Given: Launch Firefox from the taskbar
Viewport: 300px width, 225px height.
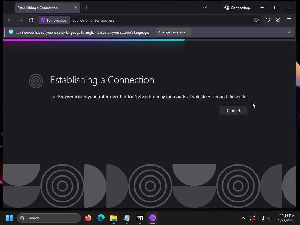Looking at the screenshot, I should (88, 218).
